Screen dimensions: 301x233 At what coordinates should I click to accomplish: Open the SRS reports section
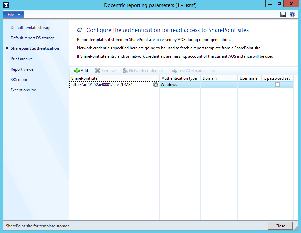tap(21, 80)
